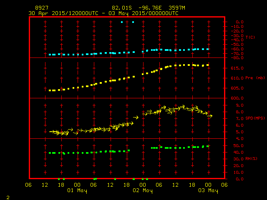
Task: Click the "-20.0" temperature tick value
Action: click(237, 31)
